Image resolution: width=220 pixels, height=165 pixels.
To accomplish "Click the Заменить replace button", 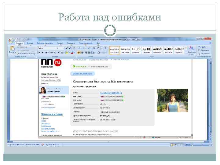I will tap(204, 50).
